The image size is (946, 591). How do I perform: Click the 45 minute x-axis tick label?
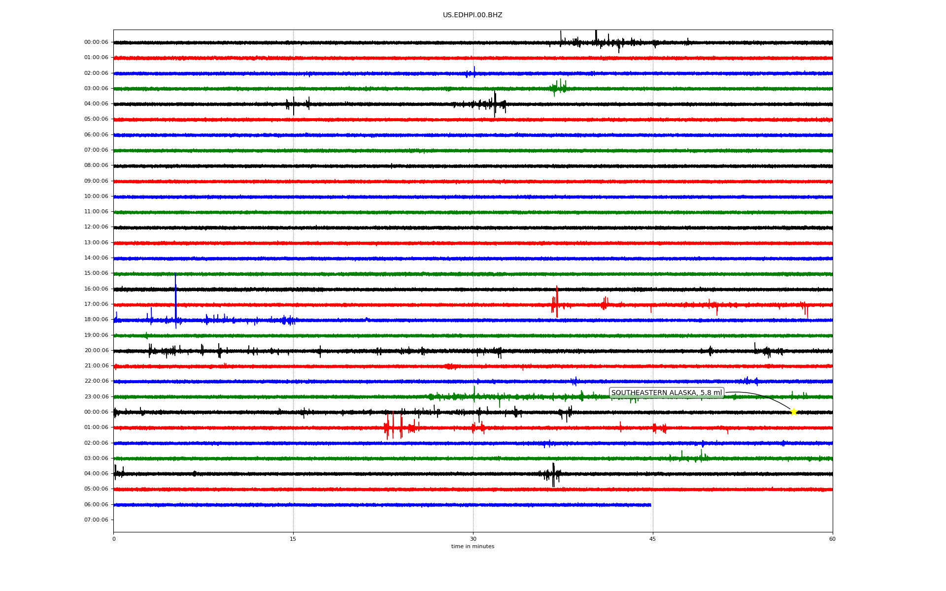[652, 539]
